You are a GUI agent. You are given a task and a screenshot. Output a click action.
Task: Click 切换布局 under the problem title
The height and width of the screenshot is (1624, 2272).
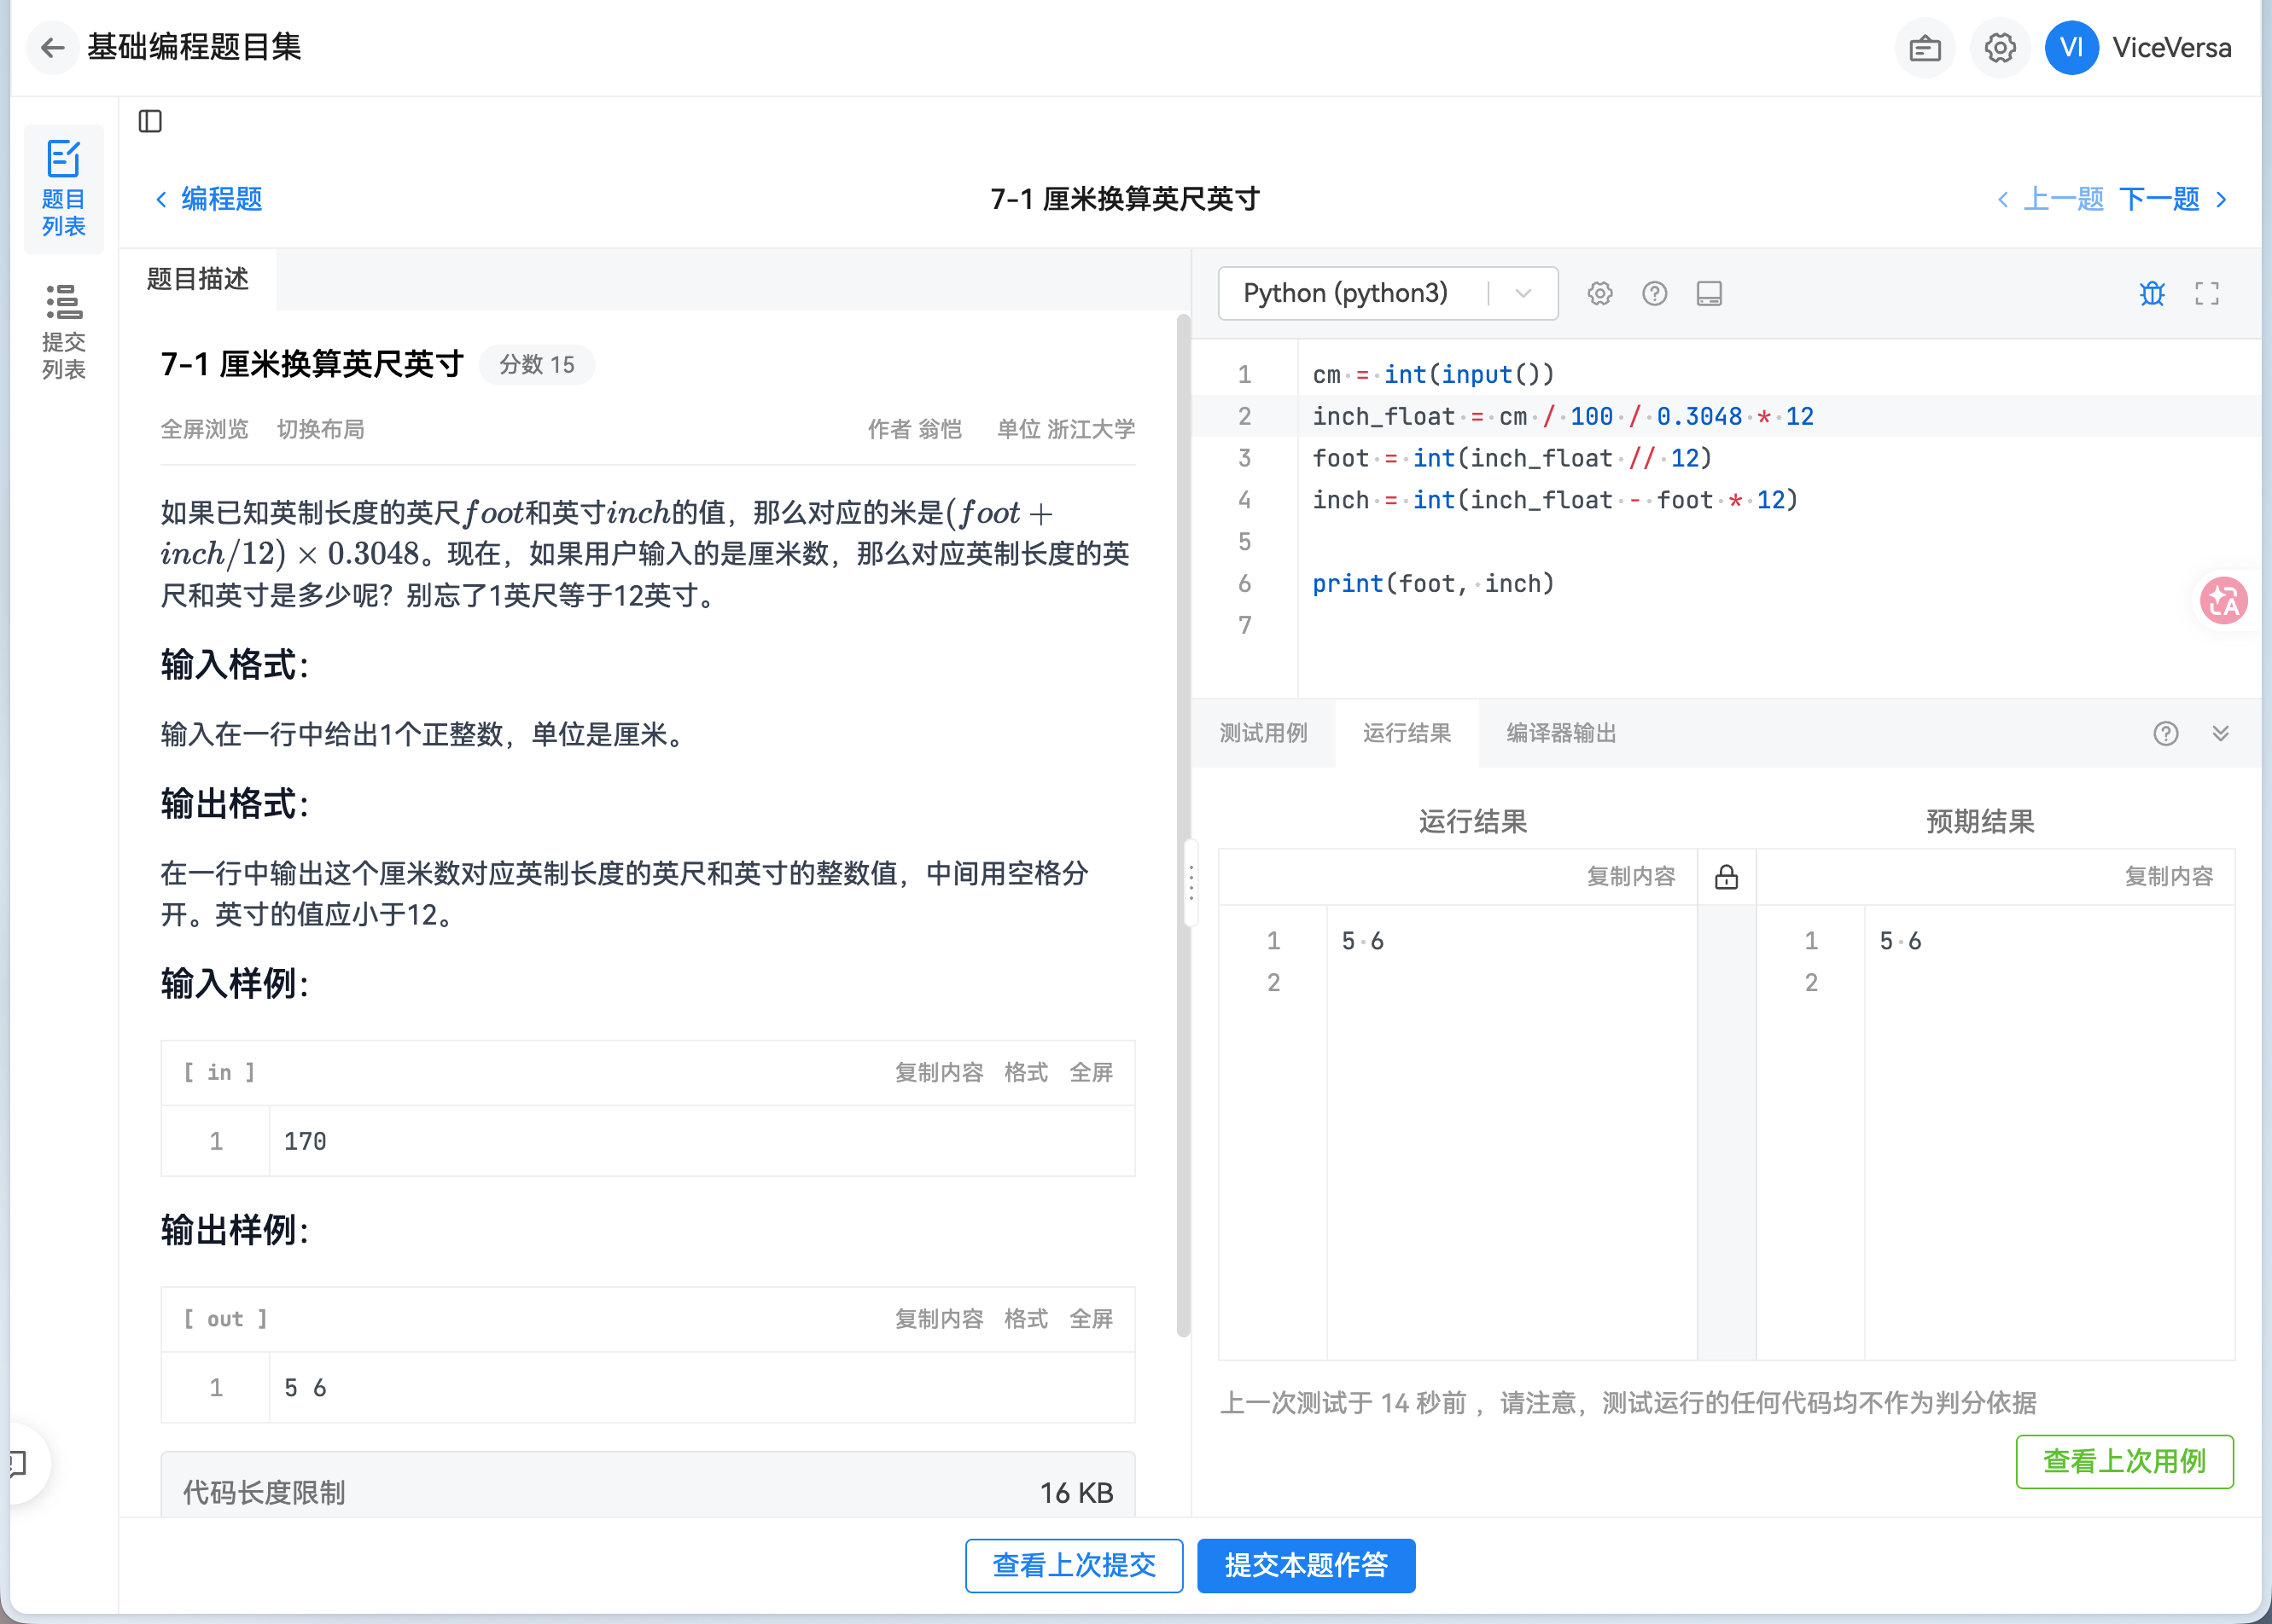click(320, 430)
